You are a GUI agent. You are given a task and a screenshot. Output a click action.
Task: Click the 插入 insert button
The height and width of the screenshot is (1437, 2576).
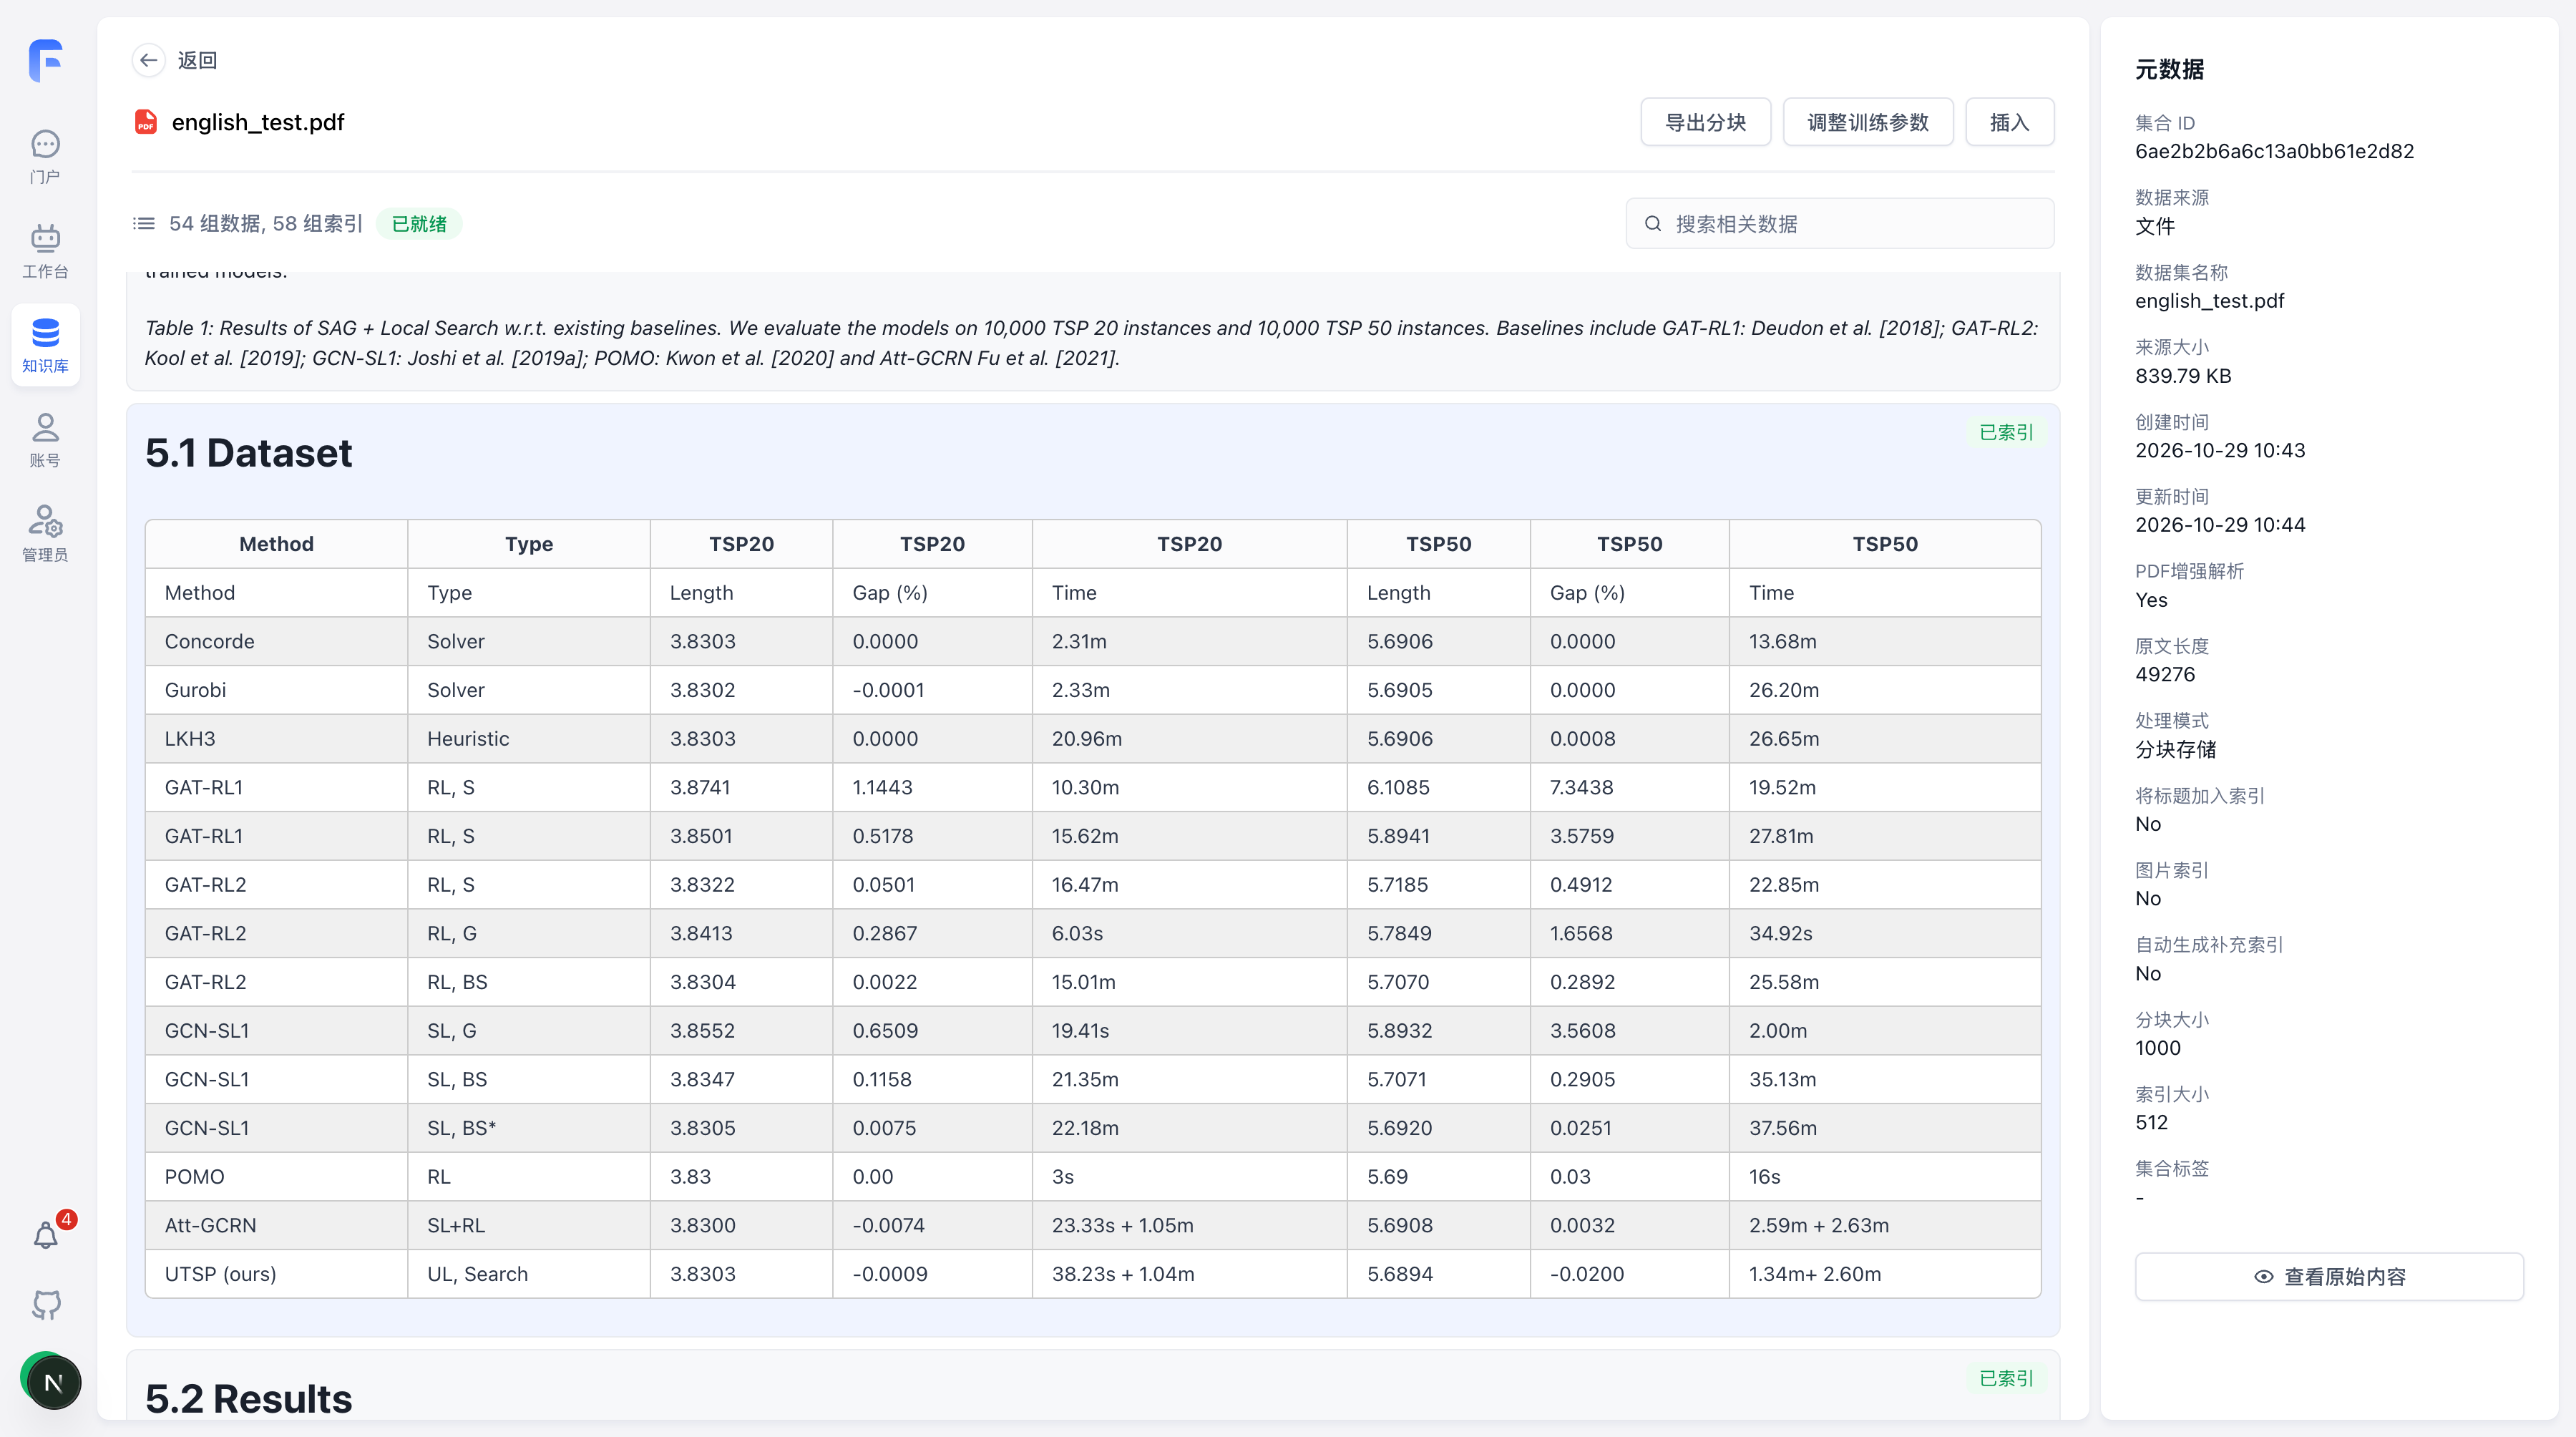tap(2009, 122)
